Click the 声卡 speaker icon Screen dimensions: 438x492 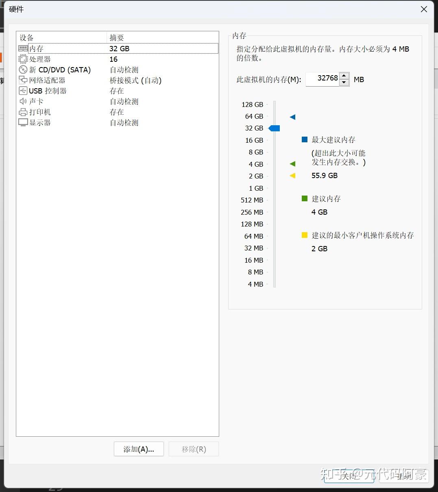tap(23, 101)
